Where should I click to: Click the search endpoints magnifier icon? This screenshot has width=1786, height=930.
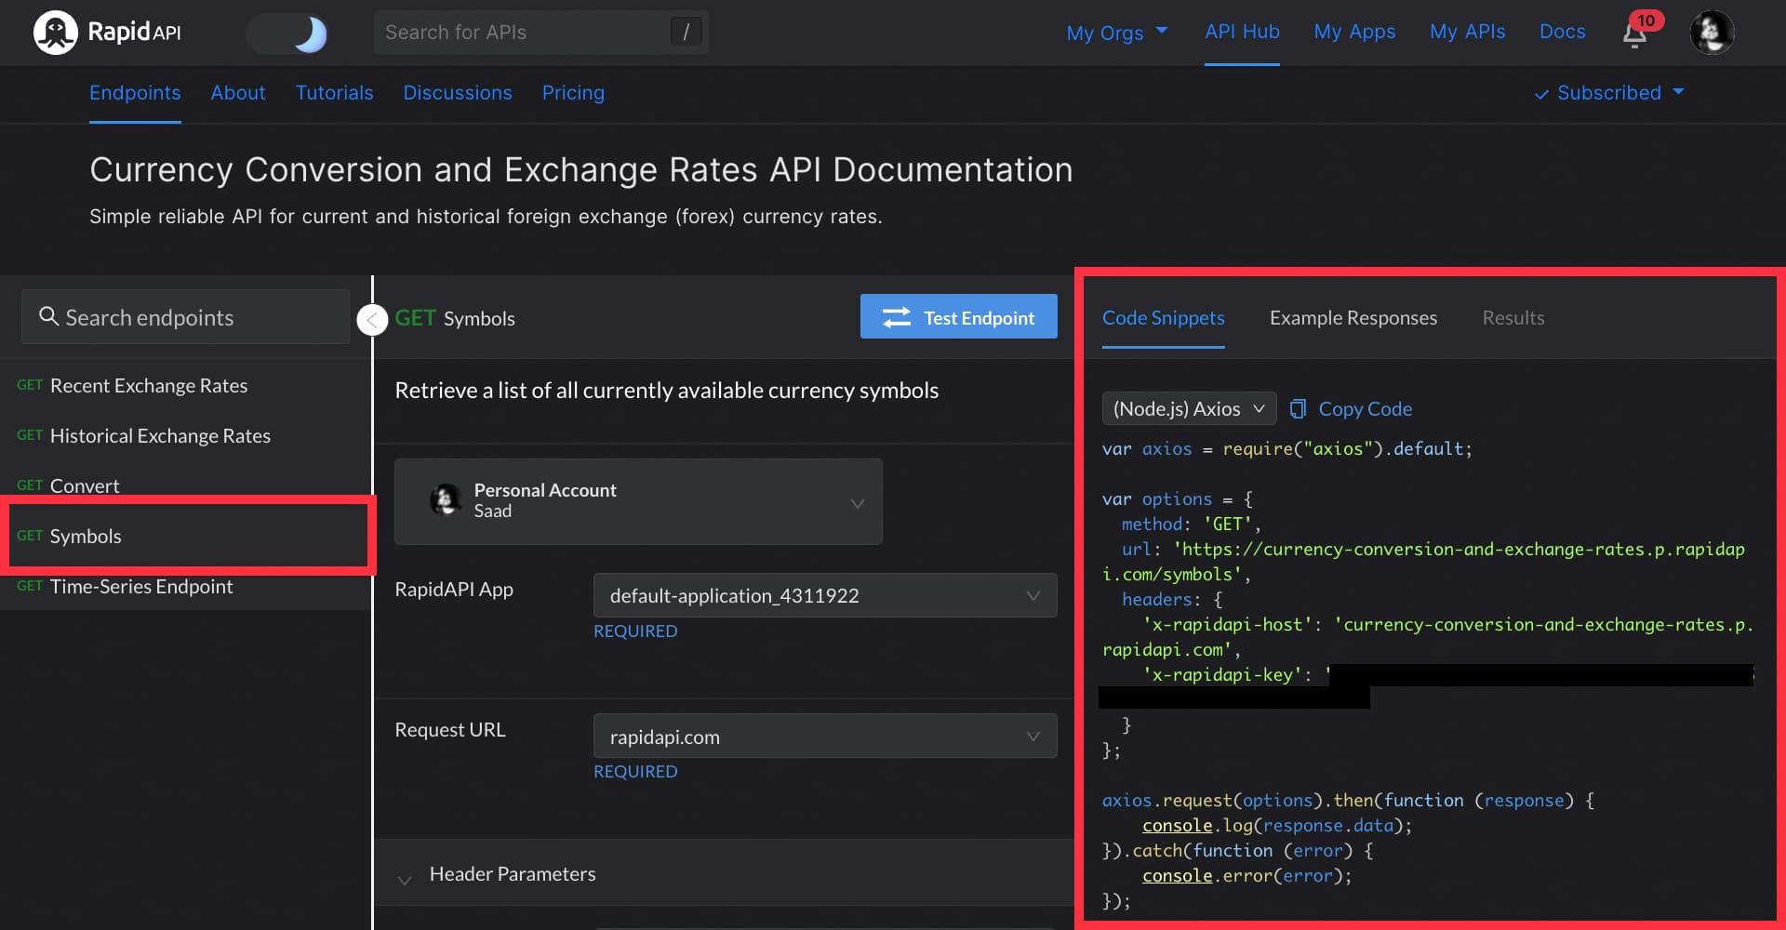tap(48, 317)
